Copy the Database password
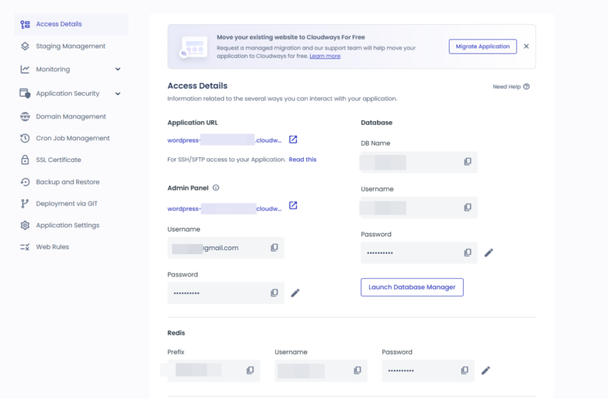The image size is (608, 399). tap(468, 253)
